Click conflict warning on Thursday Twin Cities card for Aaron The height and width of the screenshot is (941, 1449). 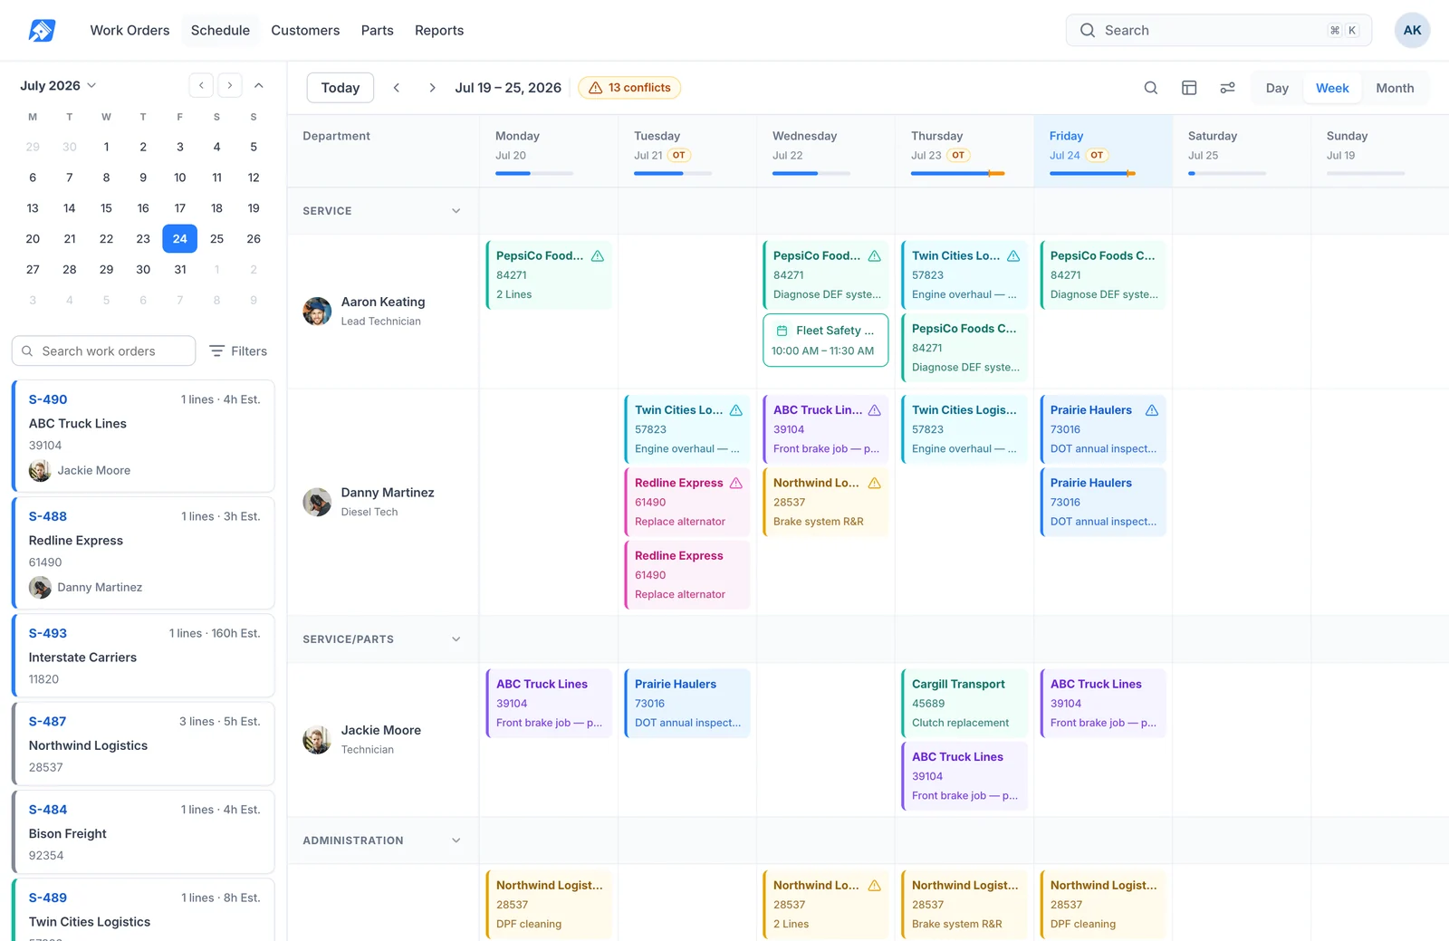coord(1013,256)
